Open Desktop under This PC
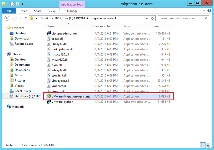This screenshot has width=214, height=150. pos(20,59)
